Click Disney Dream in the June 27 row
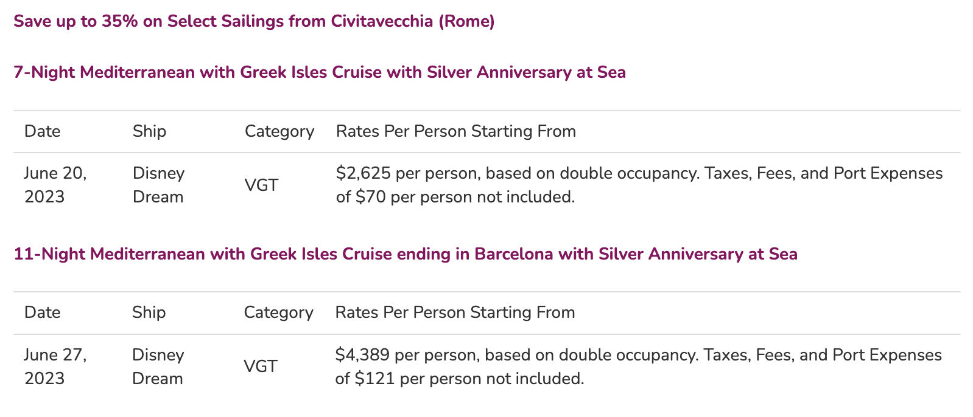This screenshot has width=973, height=417. coord(158,366)
